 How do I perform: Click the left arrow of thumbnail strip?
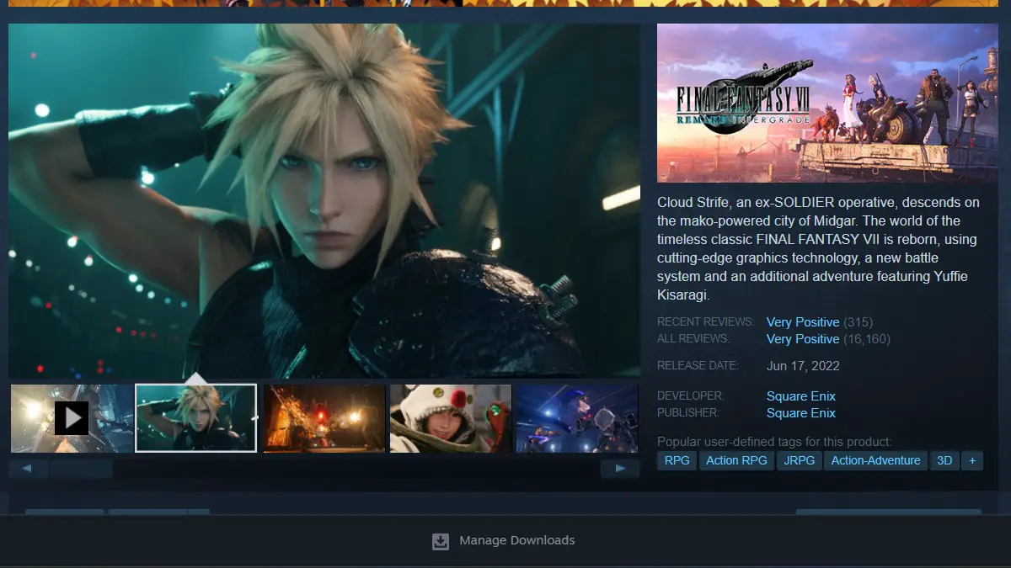(29, 469)
